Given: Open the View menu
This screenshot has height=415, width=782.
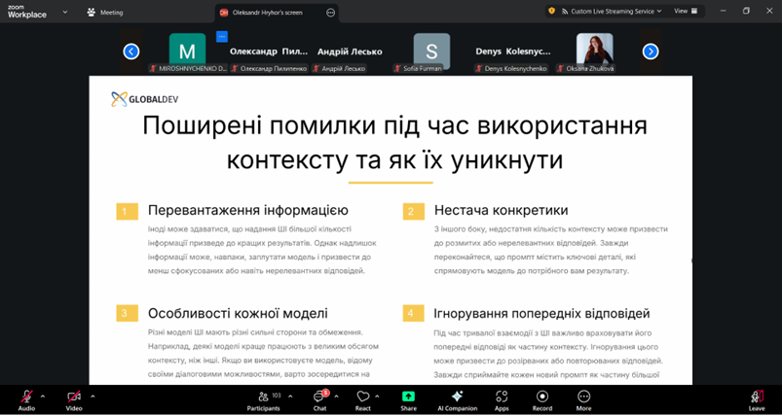Looking at the screenshot, I should pyautogui.click(x=685, y=11).
